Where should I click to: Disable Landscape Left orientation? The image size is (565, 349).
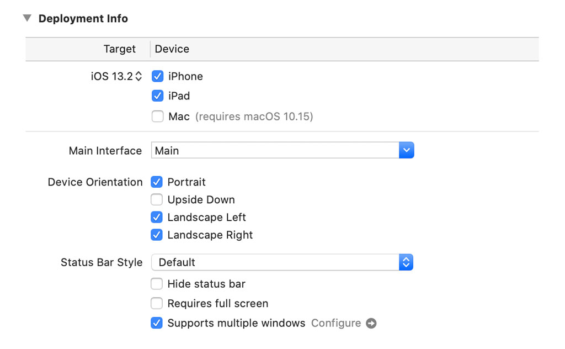point(157,217)
